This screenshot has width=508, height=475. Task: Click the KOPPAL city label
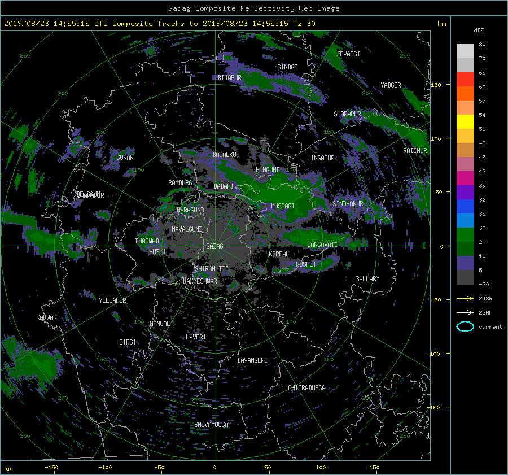(x=279, y=254)
